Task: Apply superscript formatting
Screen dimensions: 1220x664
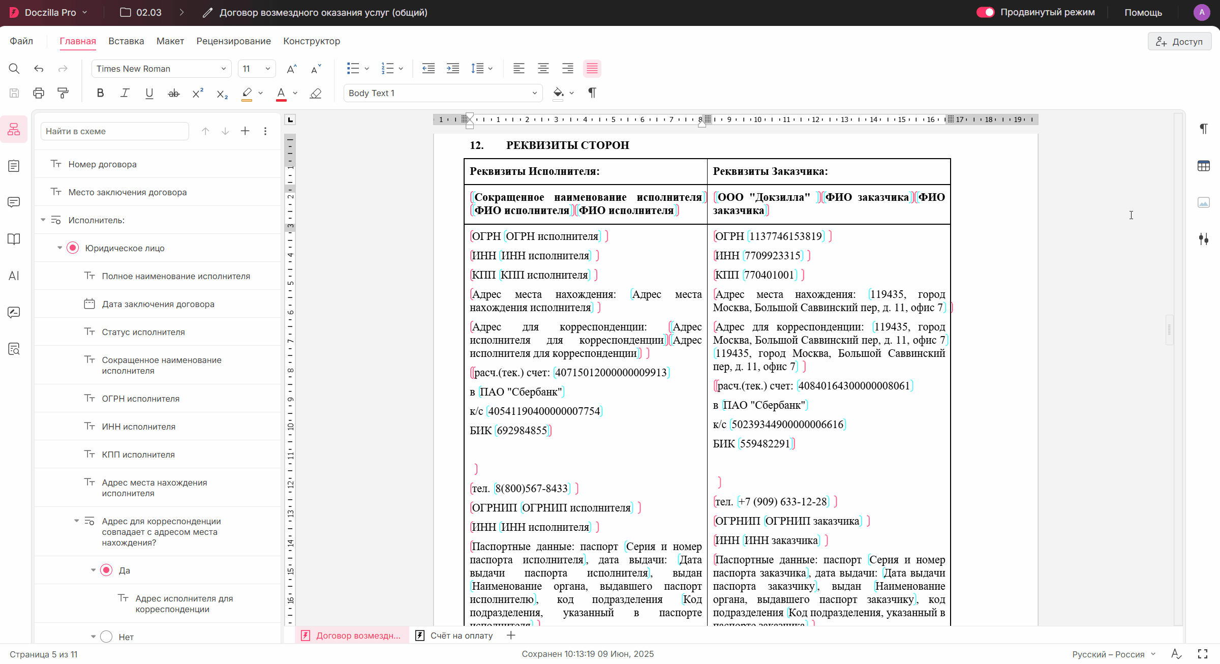Action: pos(198,93)
